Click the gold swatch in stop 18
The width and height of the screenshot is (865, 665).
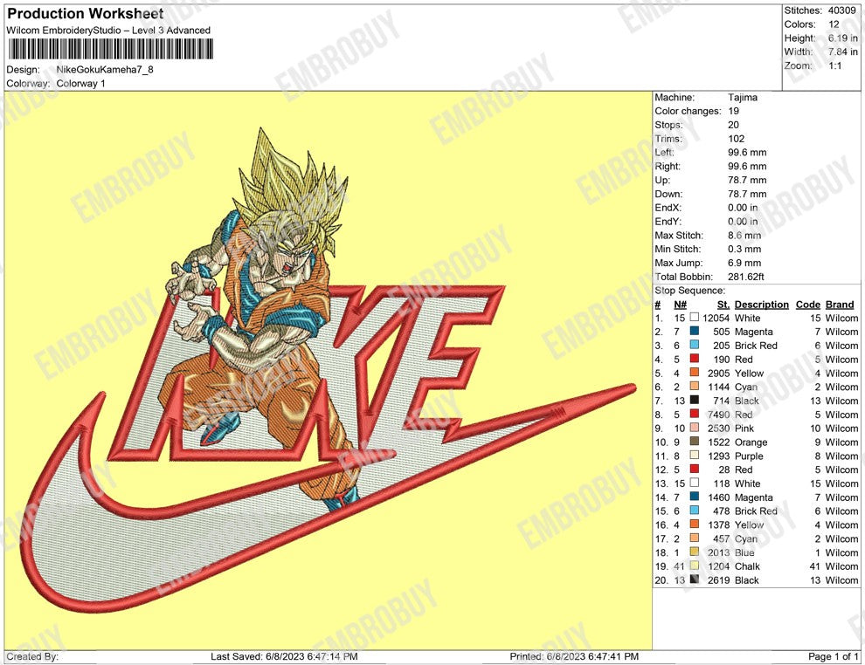pos(694,552)
